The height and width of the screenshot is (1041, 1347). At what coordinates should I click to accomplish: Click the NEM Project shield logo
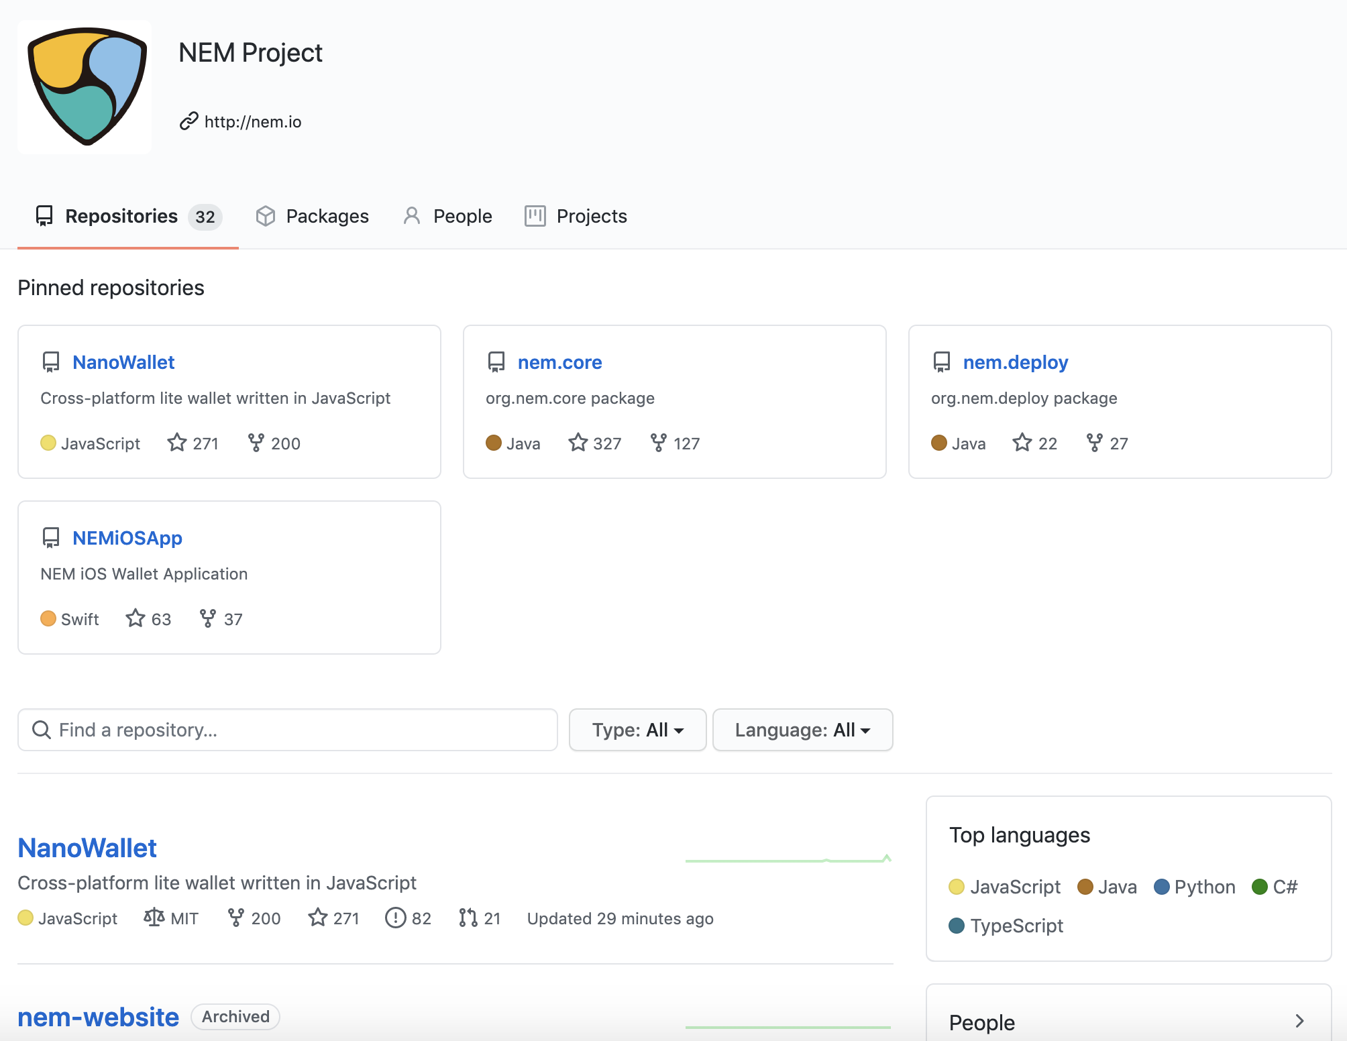click(85, 87)
